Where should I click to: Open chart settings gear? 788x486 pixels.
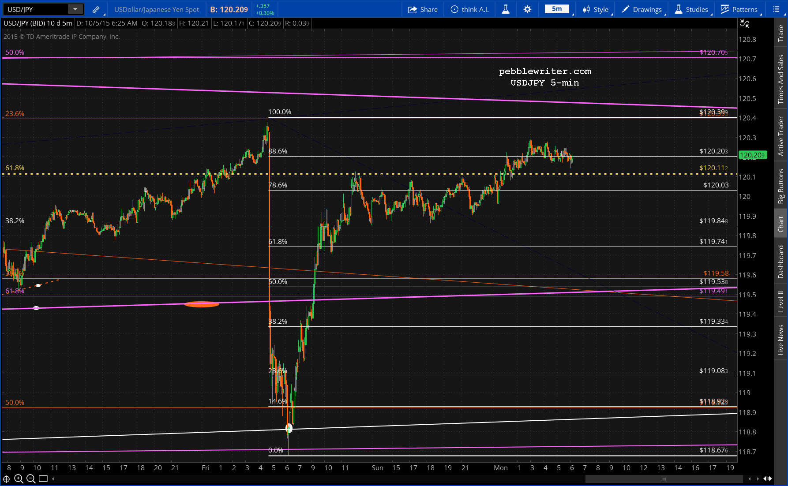(x=527, y=9)
